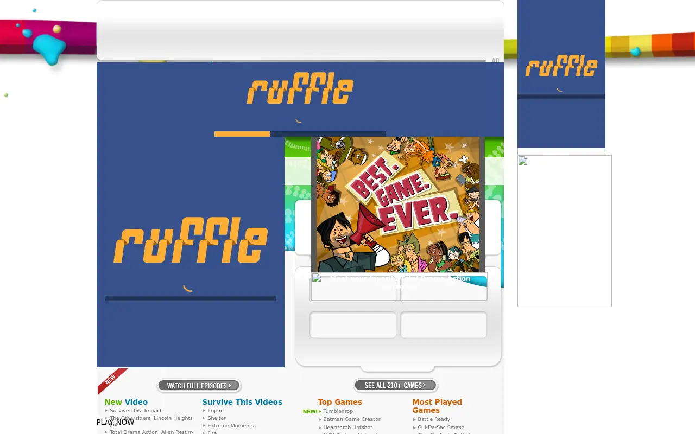
Task: Click the broken image icon below Best Game Ever
Action: coord(317,278)
